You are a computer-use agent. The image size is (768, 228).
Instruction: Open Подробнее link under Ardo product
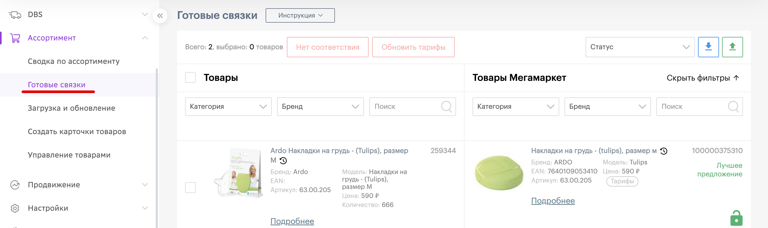click(292, 221)
